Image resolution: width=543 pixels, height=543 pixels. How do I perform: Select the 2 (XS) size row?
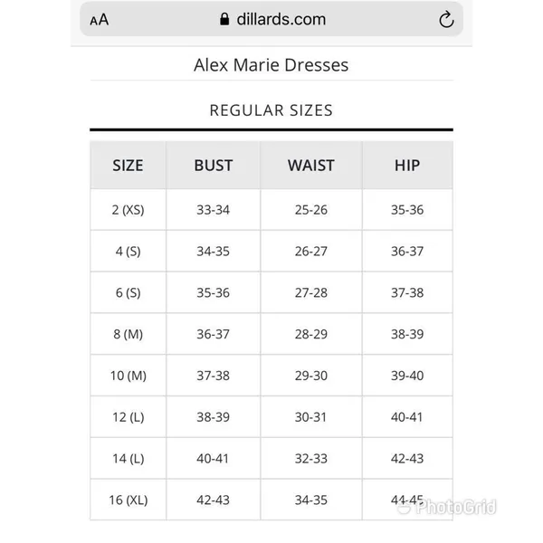(x=271, y=210)
